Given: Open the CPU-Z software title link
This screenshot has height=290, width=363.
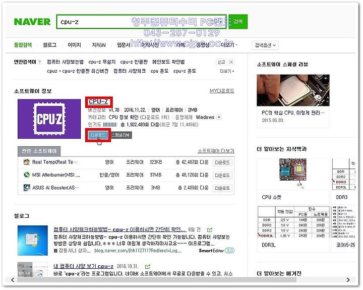Looking at the screenshot, I should pos(98,101).
